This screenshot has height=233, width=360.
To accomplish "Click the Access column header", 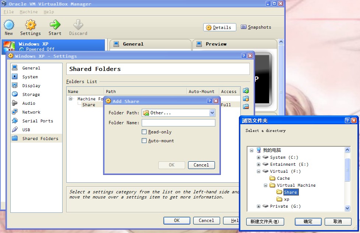I will 230,92.
